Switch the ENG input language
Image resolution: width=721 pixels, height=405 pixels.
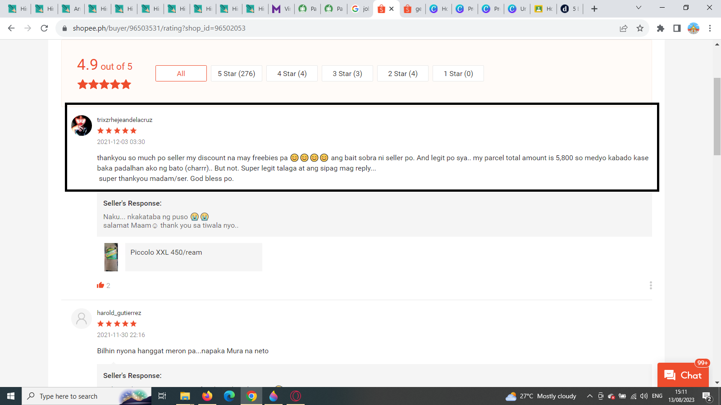(x=657, y=396)
